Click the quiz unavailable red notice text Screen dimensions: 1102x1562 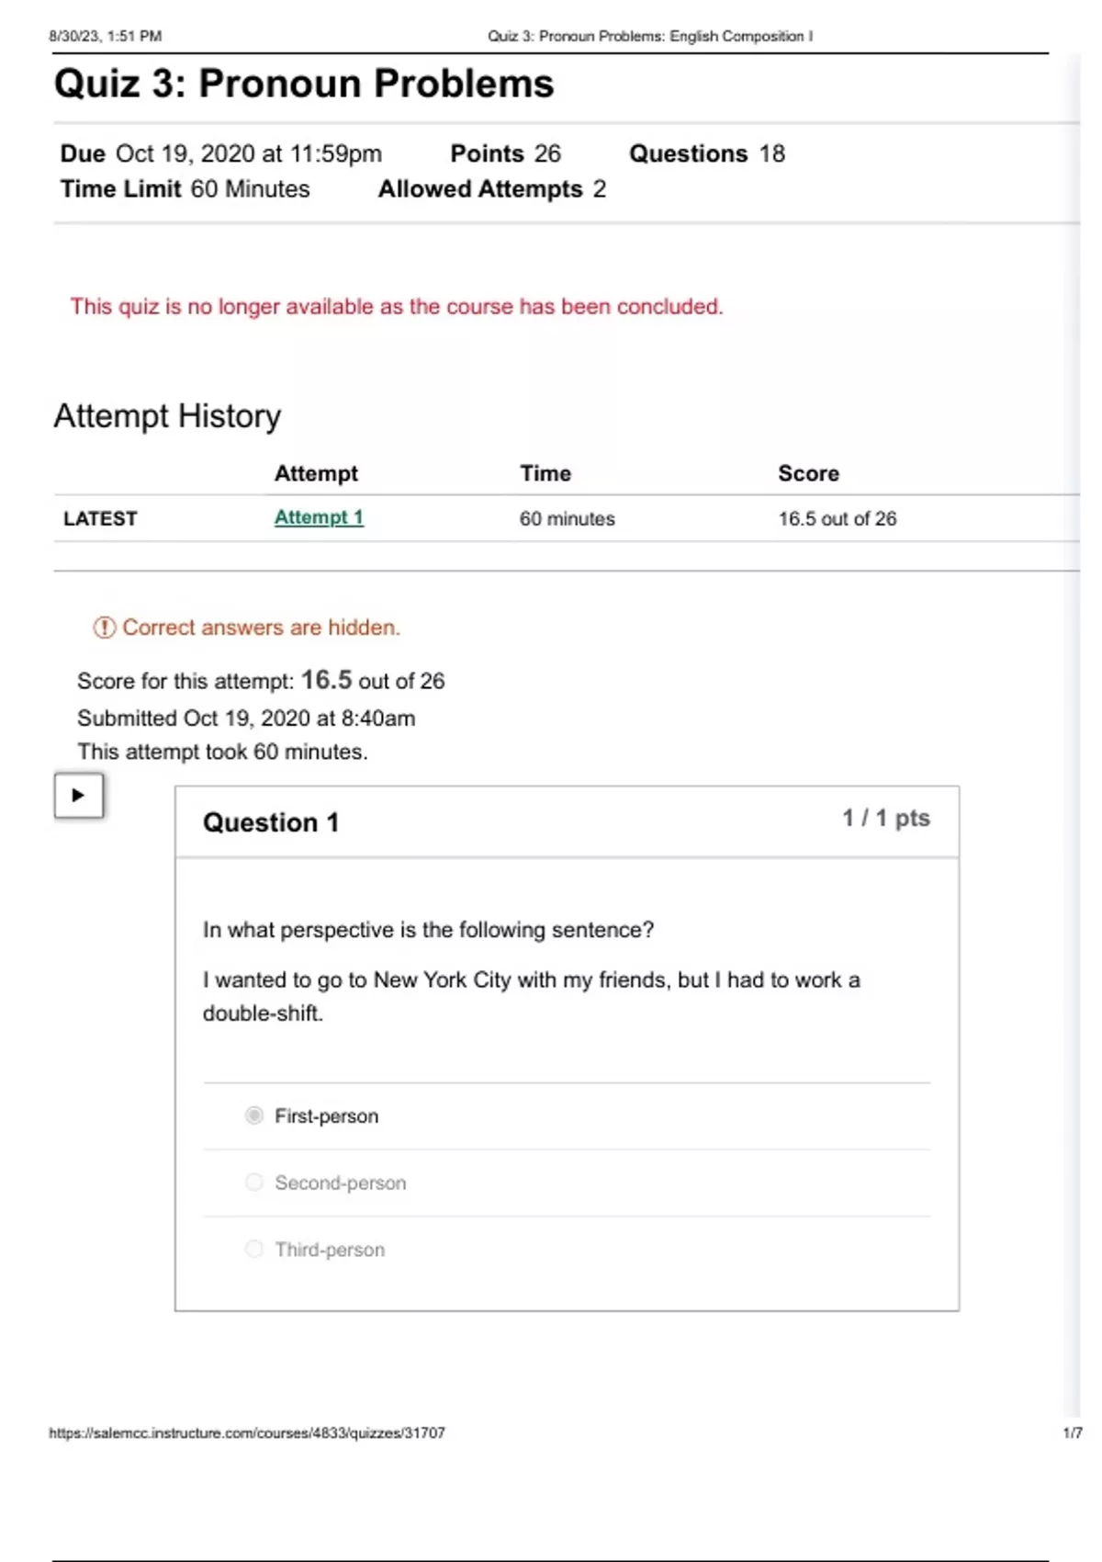point(397,307)
